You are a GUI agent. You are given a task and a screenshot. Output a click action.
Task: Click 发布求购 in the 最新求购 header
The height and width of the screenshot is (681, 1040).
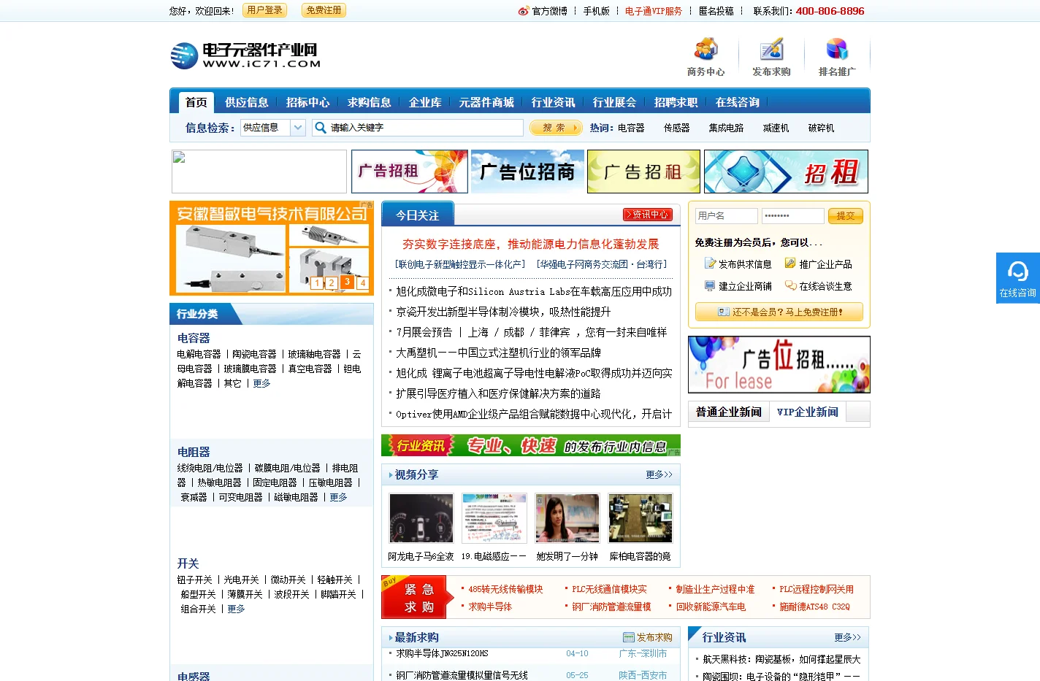[x=648, y=637]
